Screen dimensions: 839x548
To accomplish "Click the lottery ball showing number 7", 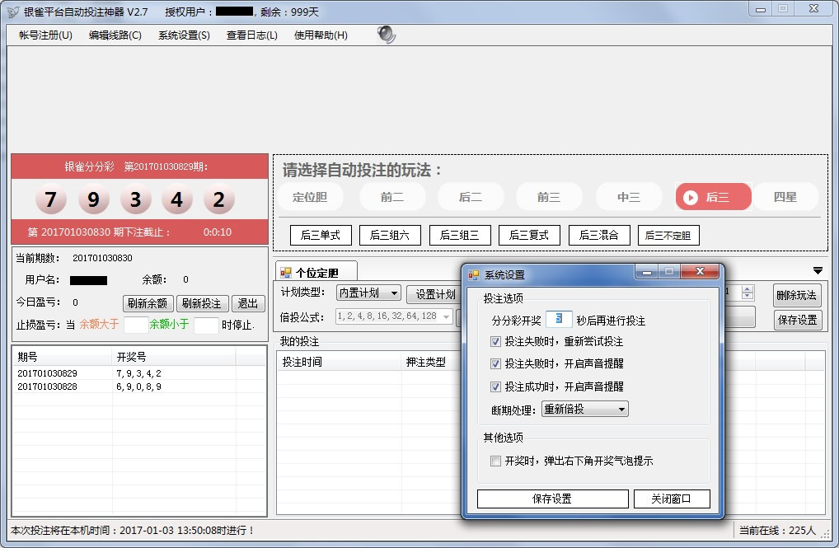I will click(x=51, y=200).
